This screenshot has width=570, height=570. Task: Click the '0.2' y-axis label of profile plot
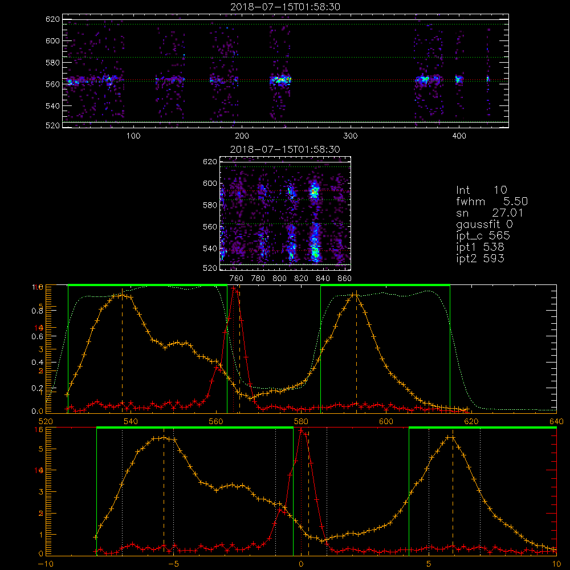pyautogui.click(x=37, y=388)
